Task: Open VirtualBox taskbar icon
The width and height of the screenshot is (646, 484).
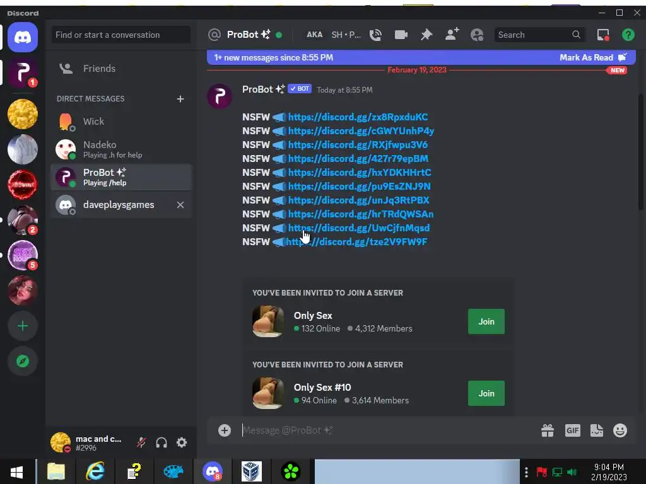Action: 251,471
